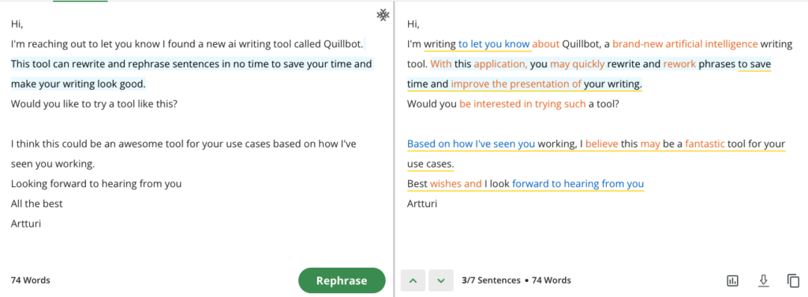Click the "3/7 Sentences" counter label
Viewport: 808px width, 297px height.
(x=491, y=280)
